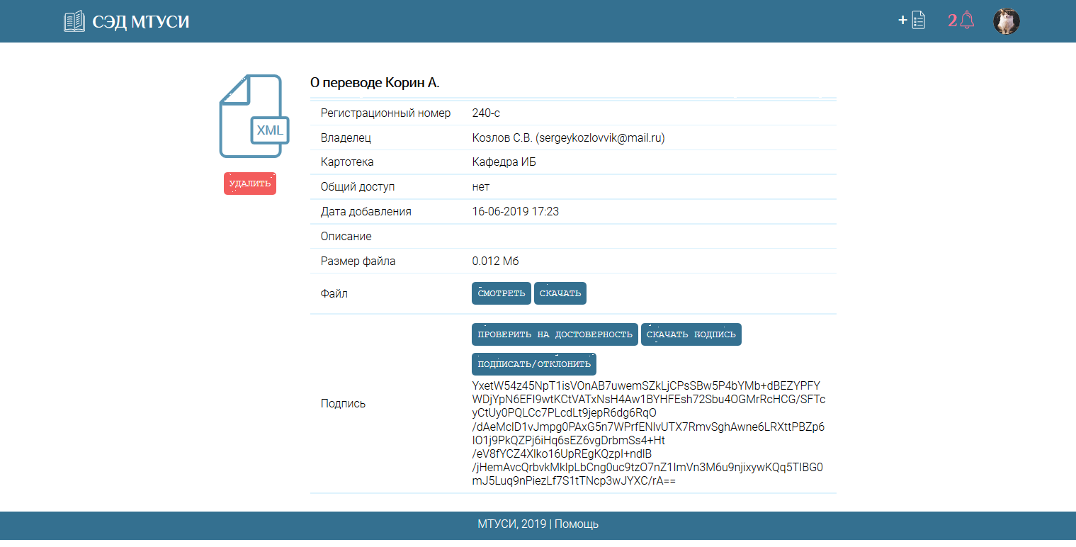Select shared access value нет

click(481, 187)
